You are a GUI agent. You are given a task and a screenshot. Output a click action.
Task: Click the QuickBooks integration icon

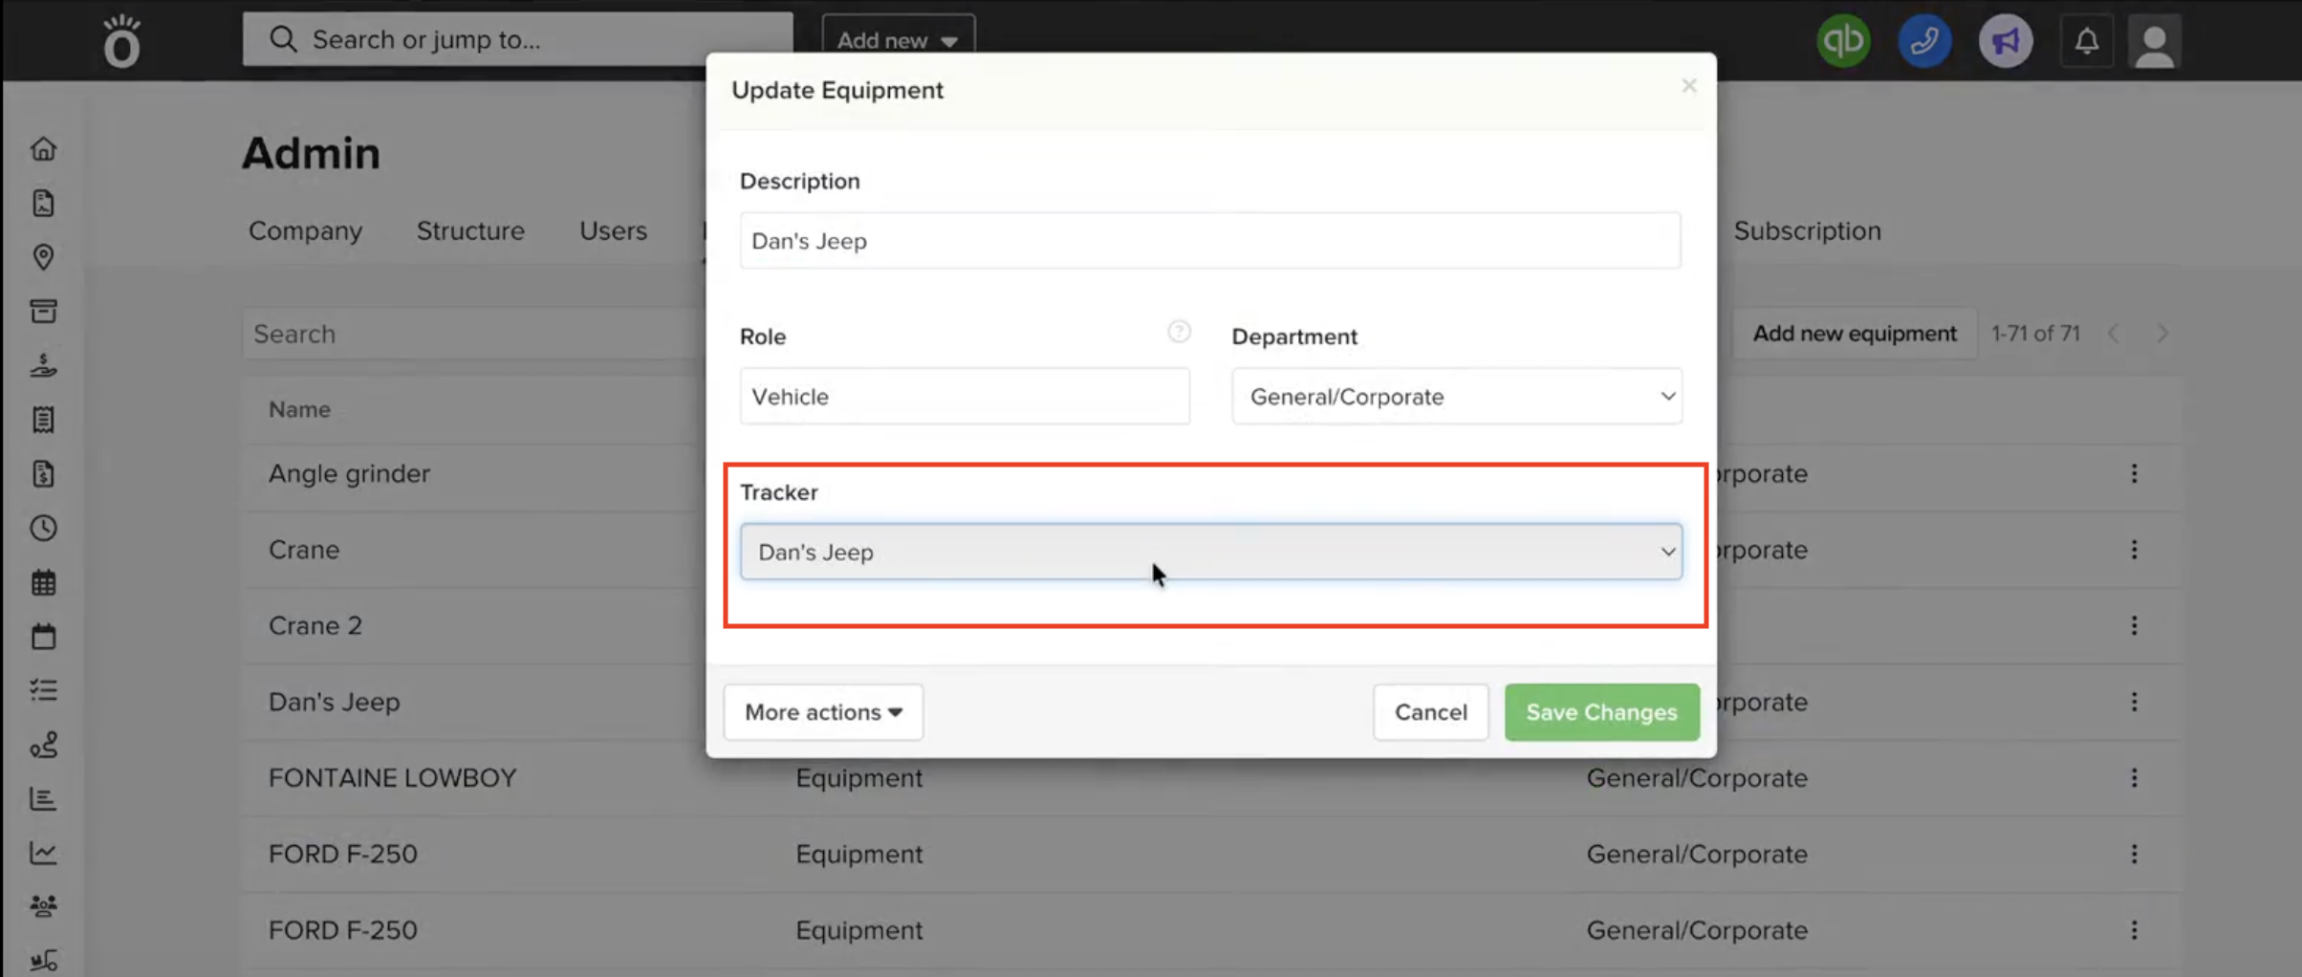point(1842,41)
